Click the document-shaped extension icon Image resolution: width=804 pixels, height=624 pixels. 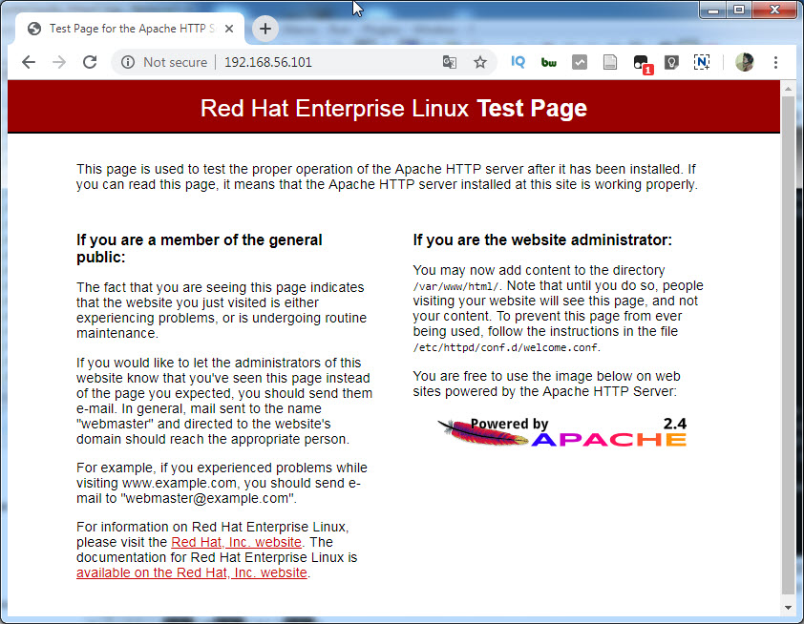610,61
